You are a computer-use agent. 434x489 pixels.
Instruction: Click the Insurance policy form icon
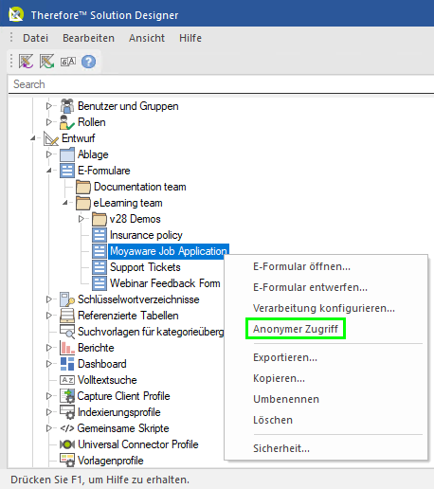pos(99,235)
